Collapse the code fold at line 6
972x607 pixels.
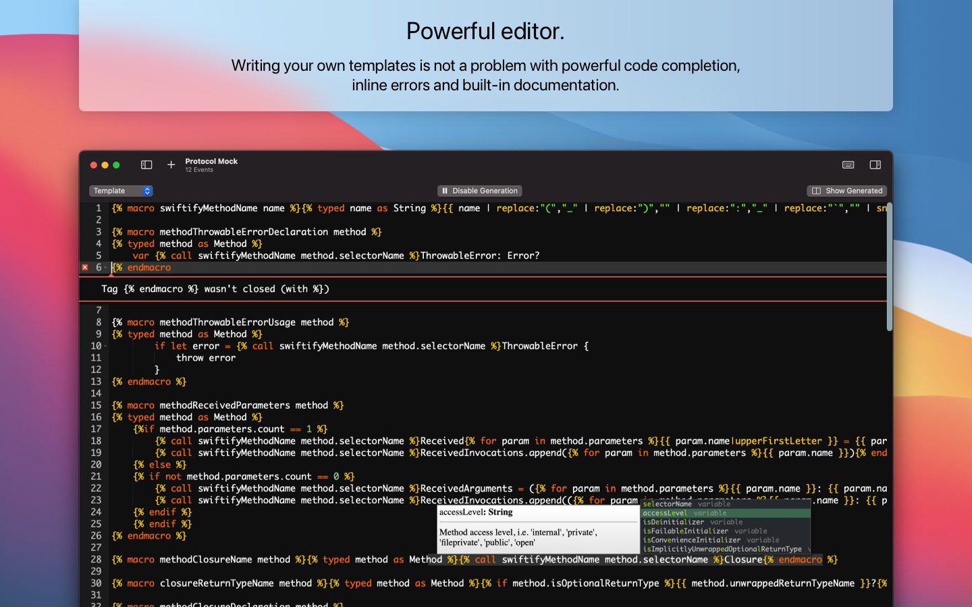pyautogui.click(x=105, y=268)
